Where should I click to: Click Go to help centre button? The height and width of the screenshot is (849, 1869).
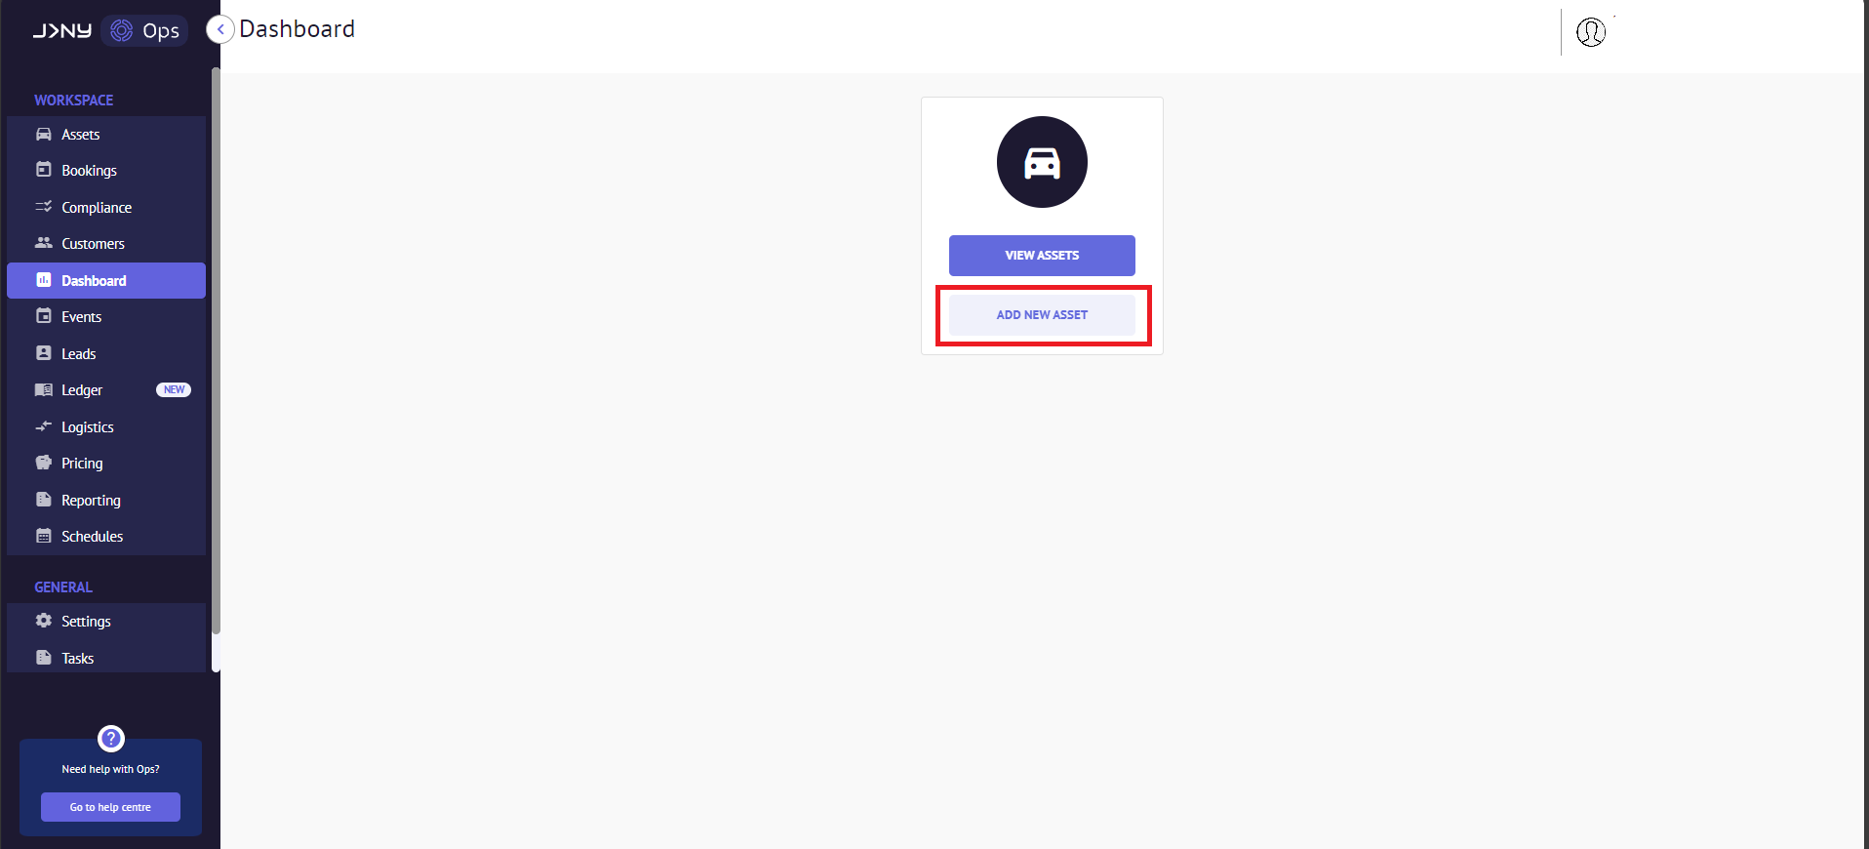click(x=110, y=807)
